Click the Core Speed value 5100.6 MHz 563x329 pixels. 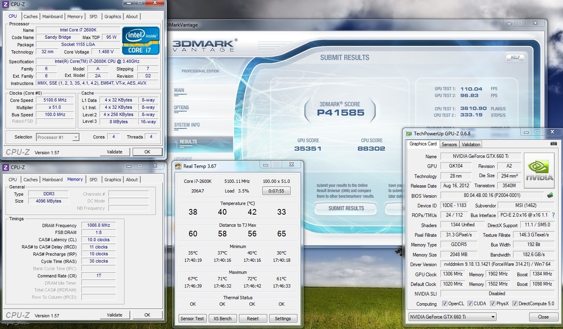coord(56,100)
